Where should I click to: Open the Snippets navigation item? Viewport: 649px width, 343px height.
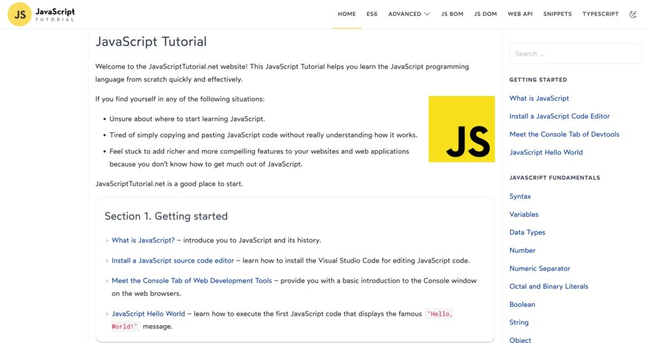tap(557, 14)
